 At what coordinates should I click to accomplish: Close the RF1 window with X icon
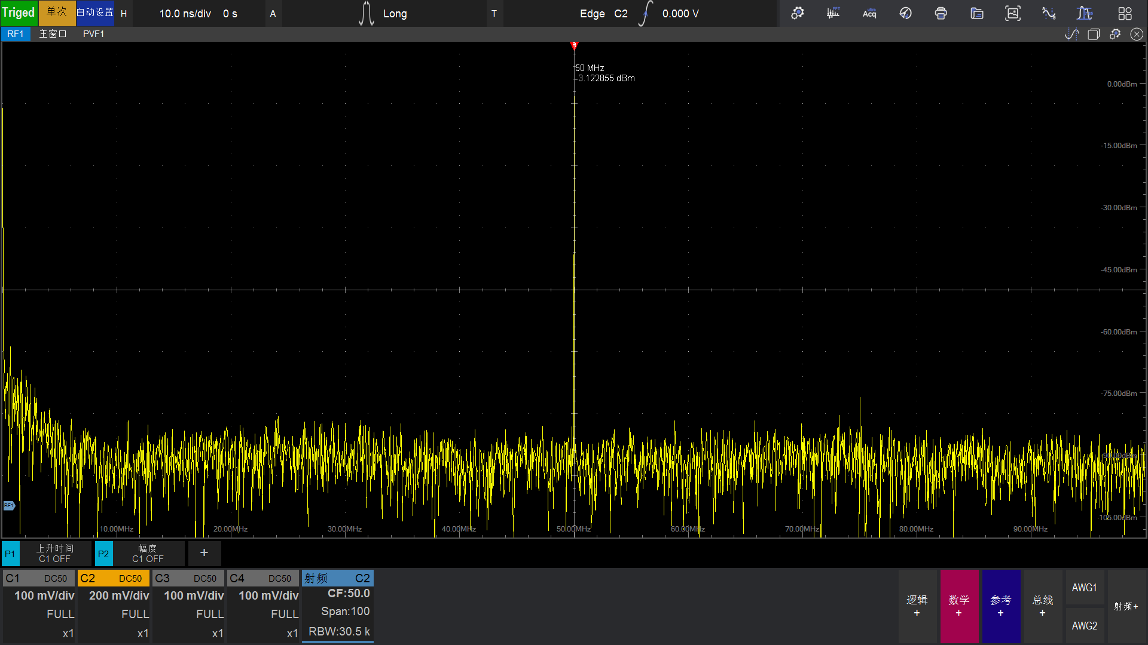coord(1137,34)
